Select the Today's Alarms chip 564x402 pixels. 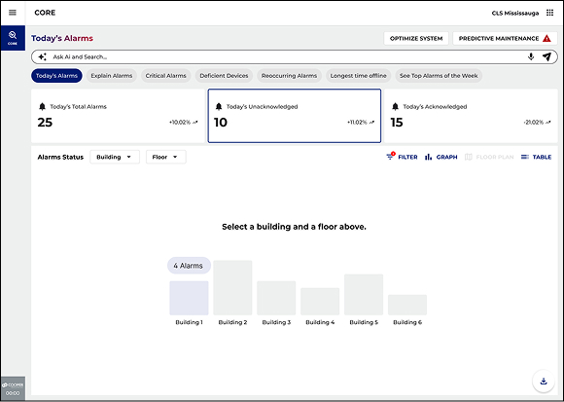pos(56,76)
